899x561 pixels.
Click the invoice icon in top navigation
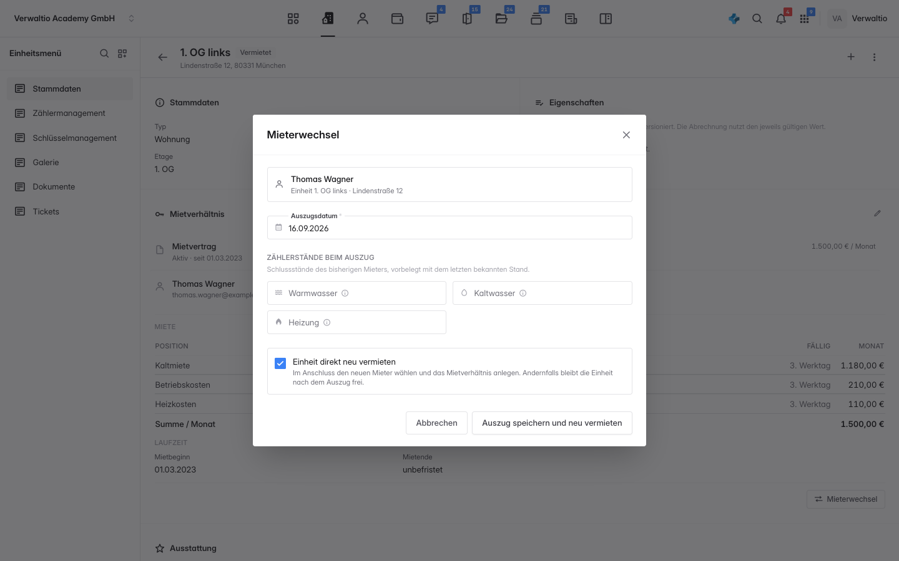coord(571,19)
